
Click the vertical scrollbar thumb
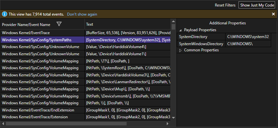click(x=173, y=27)
